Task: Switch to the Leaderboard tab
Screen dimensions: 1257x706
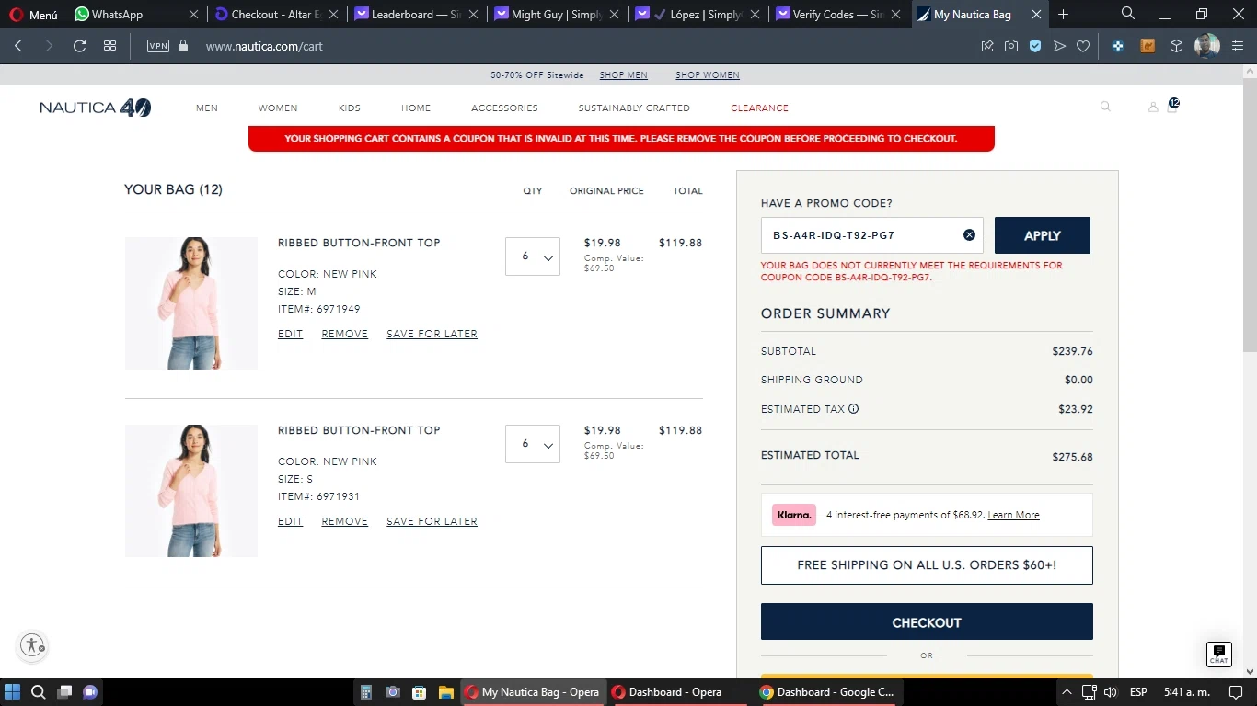Action: click(415, 15)
